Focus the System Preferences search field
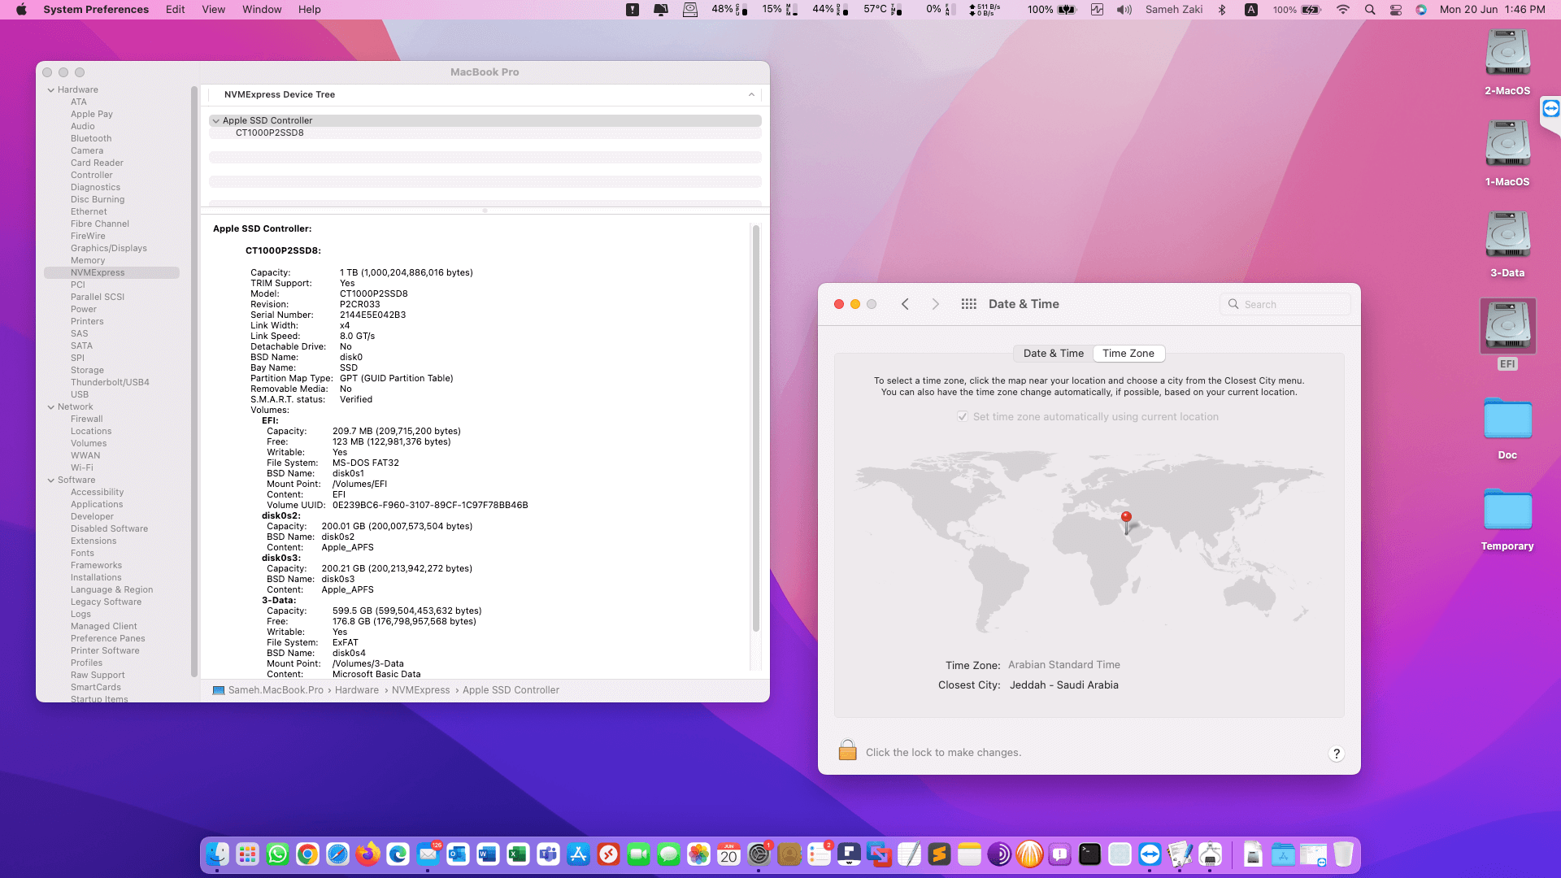The width and height of the screenshot is (1561, 878). (x=1285, y=304)
